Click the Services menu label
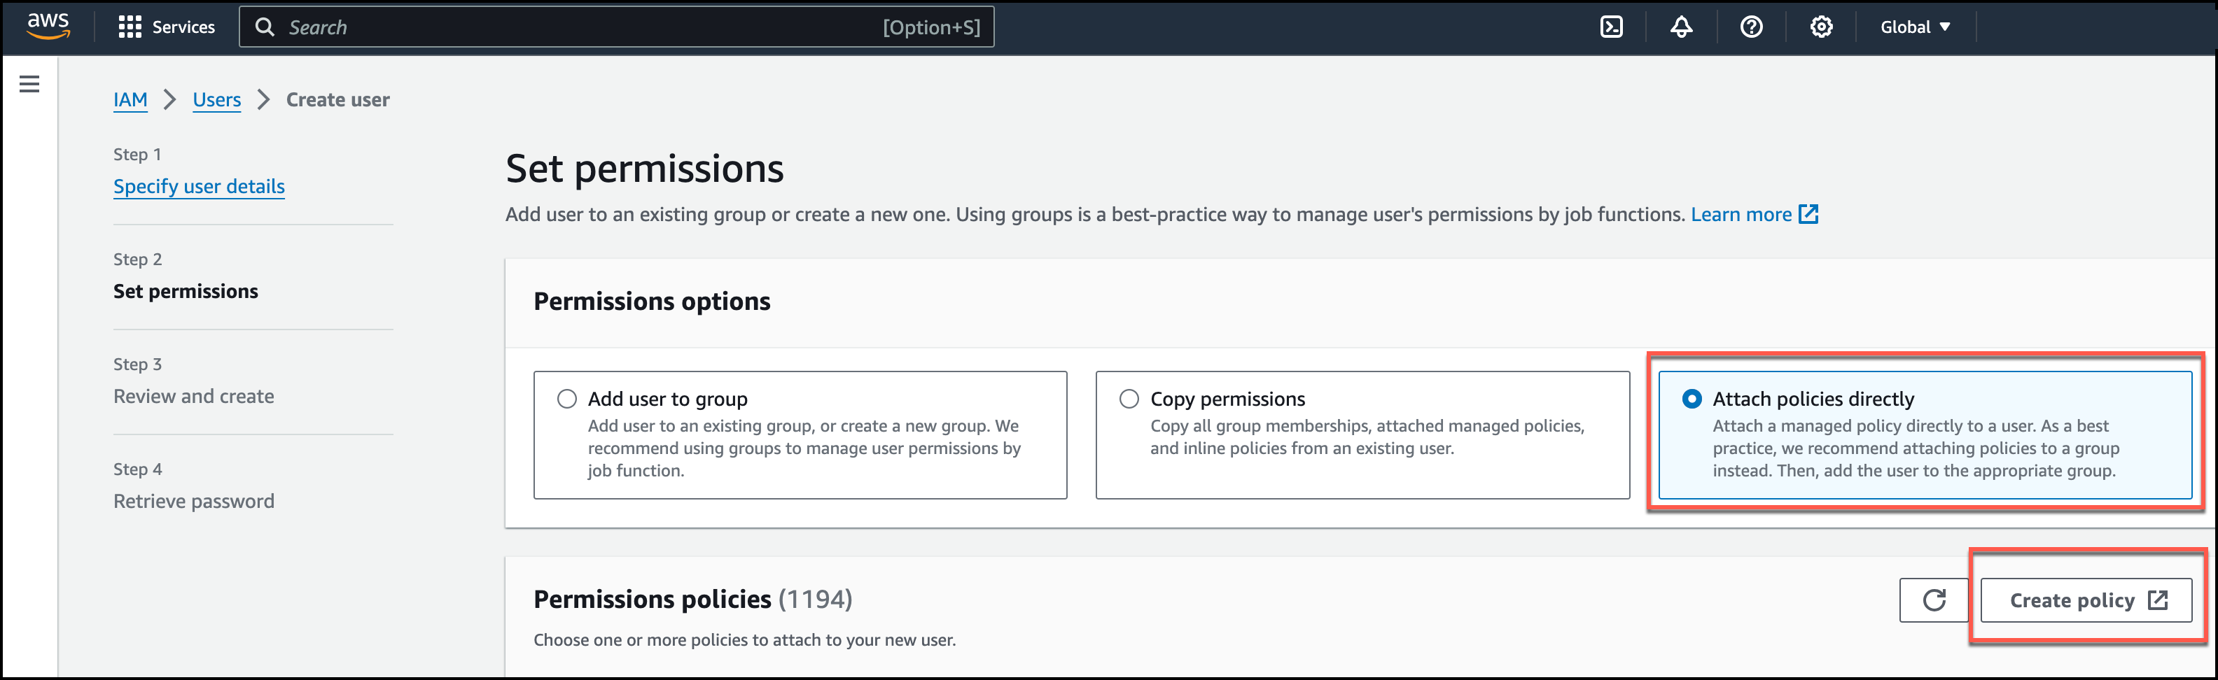The image size is (2218, 680). tap(183, 27)
